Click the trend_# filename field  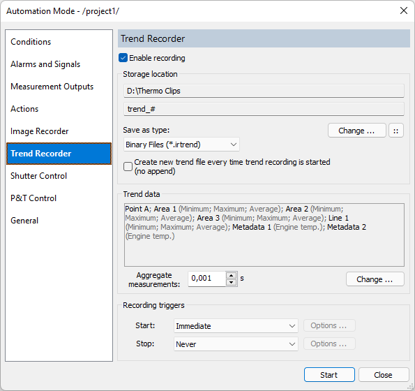[264, 109]
